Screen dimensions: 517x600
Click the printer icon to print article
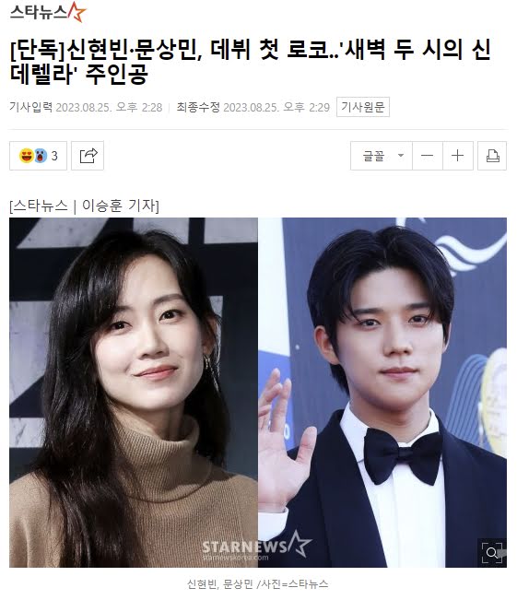pos(492,156)
